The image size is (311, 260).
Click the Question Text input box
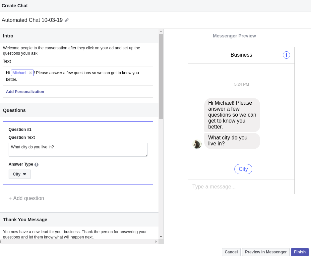(x=78, y=149)
